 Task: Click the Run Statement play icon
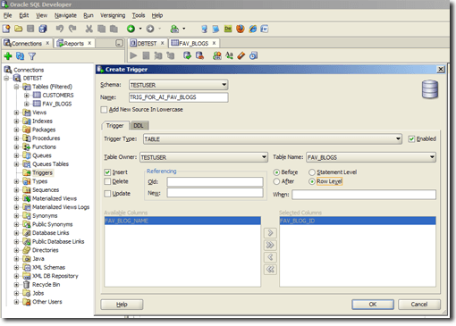point(133,55)
